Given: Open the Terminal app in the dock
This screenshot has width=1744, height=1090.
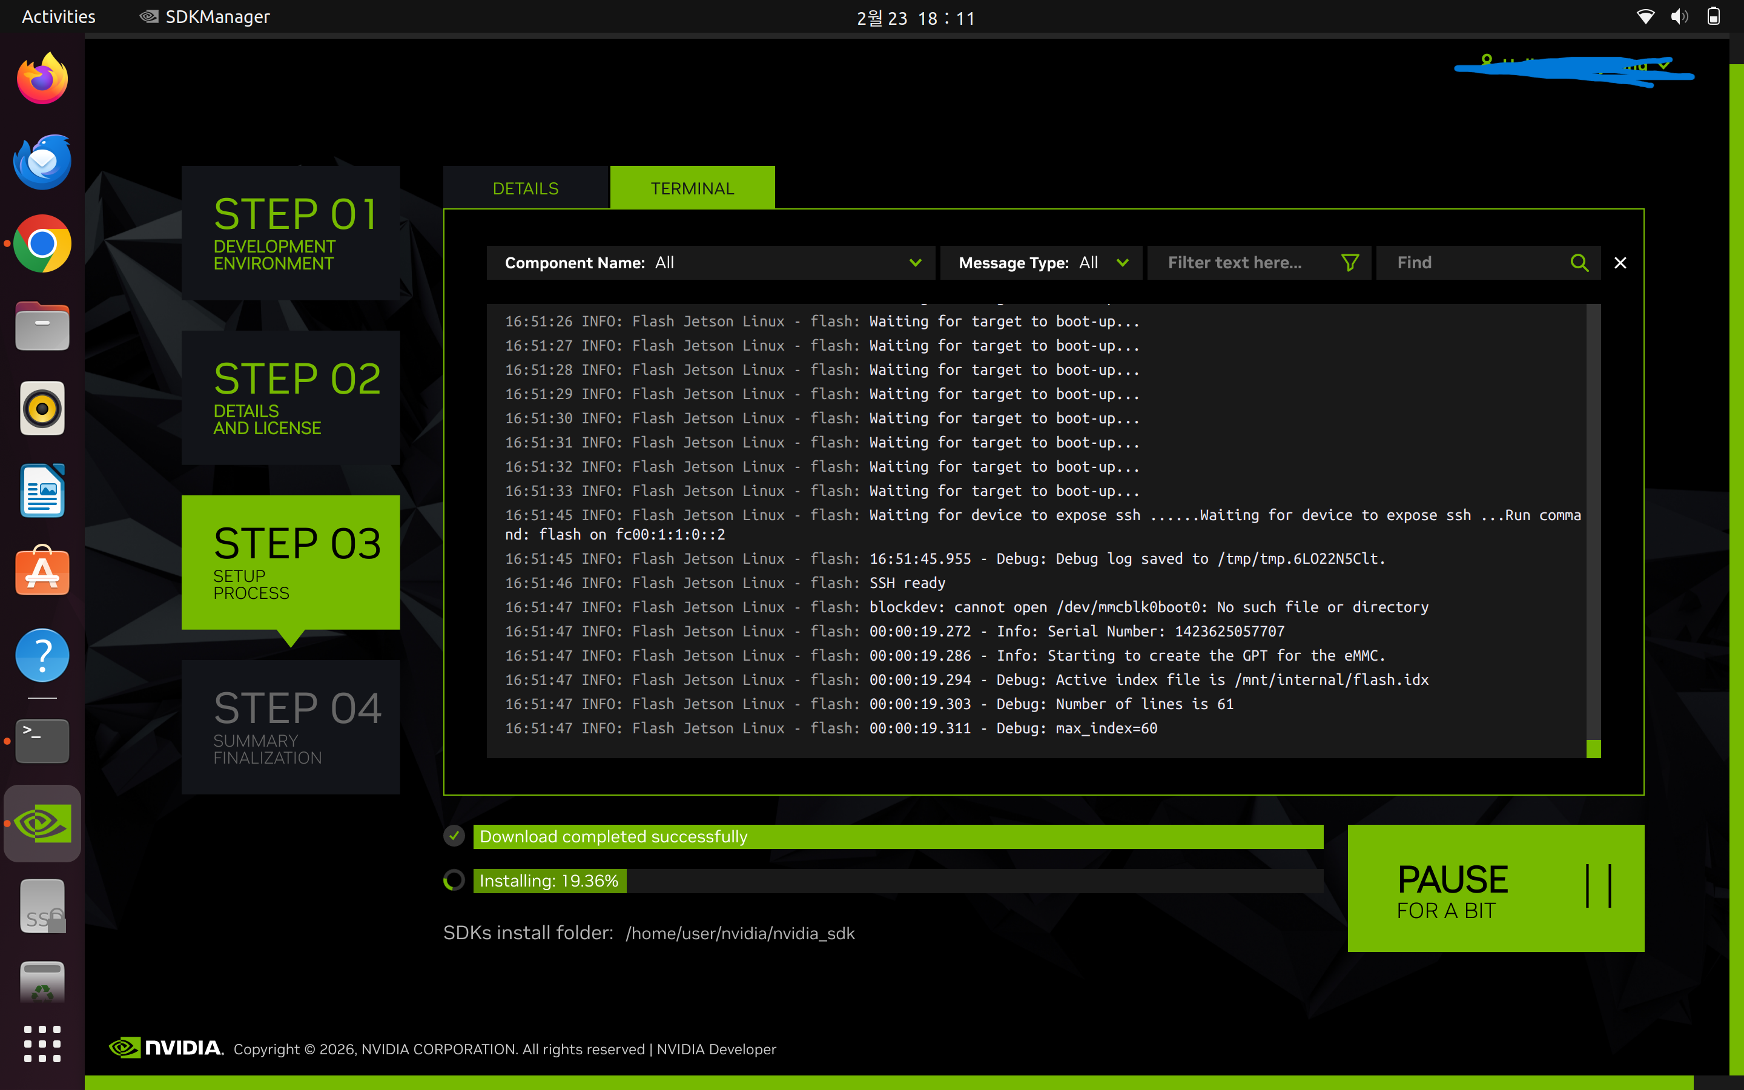Looking at the screenshot, I should pyautogui.click(x=42, y=739).
